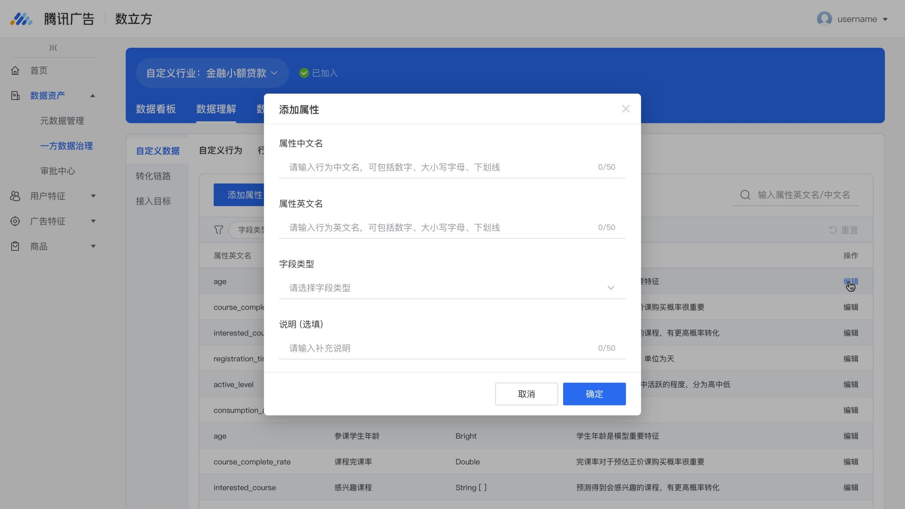Click the 确定 button

click(x=594, y=394)
